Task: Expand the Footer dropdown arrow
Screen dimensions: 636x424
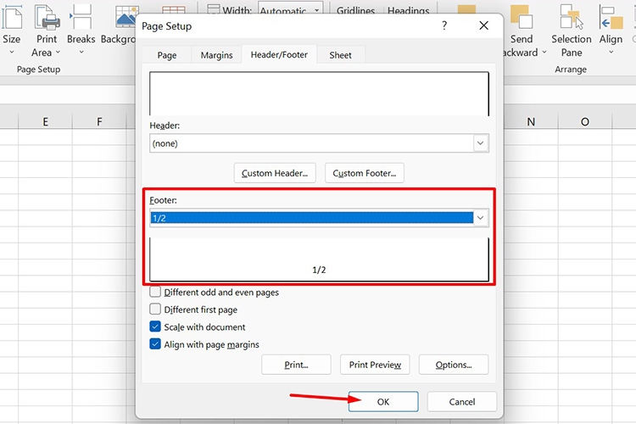Action: click(x=480, y=218)
